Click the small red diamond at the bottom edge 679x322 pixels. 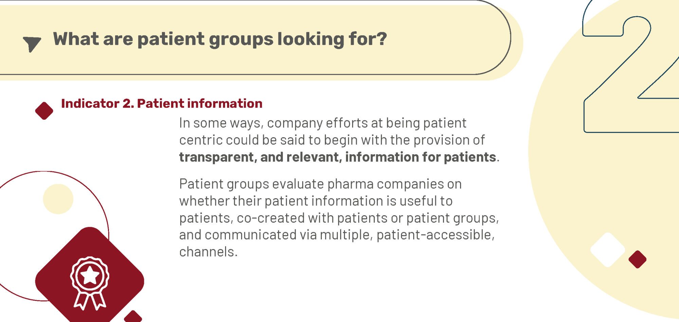[x=133, y=317]
